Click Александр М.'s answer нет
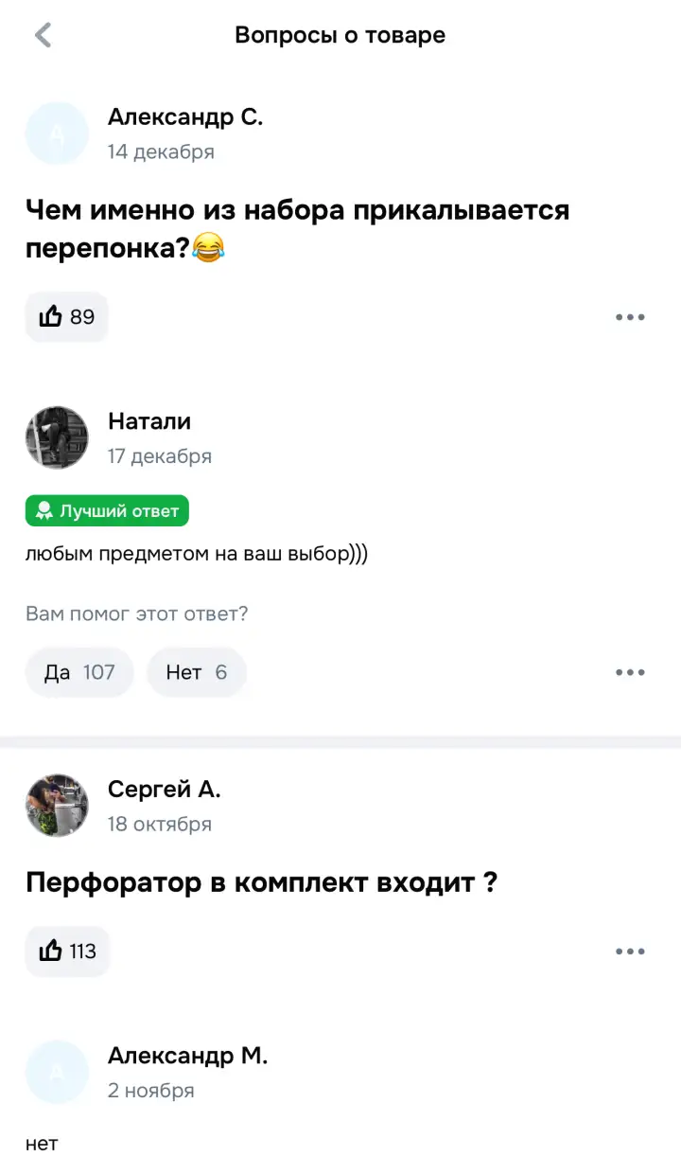The height and width of the screenshot is (1174, 681). (42, 1143)
